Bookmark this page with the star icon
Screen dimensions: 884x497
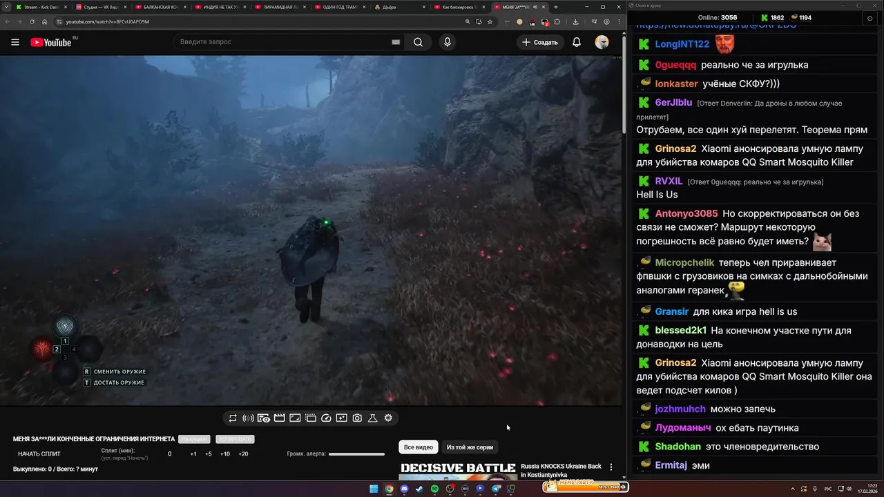coord(490,21)
